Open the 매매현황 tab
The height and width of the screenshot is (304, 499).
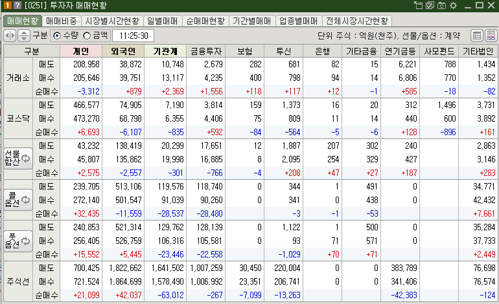23,21
